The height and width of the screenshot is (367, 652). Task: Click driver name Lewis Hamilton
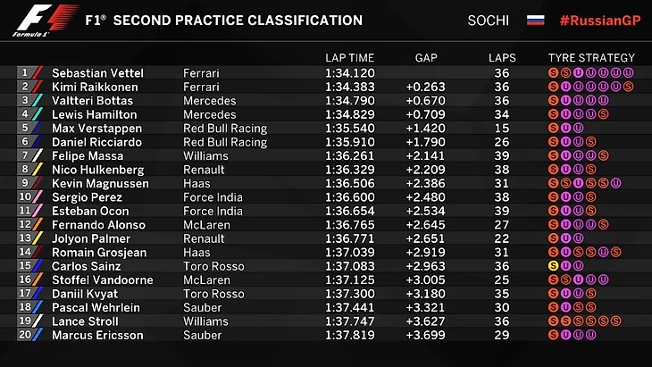(x=91, y=114)
